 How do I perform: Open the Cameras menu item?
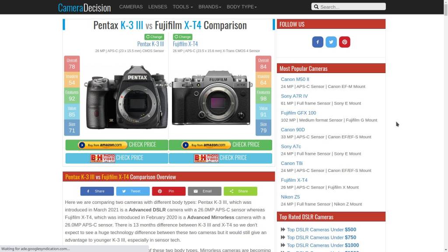click(131, 7)
